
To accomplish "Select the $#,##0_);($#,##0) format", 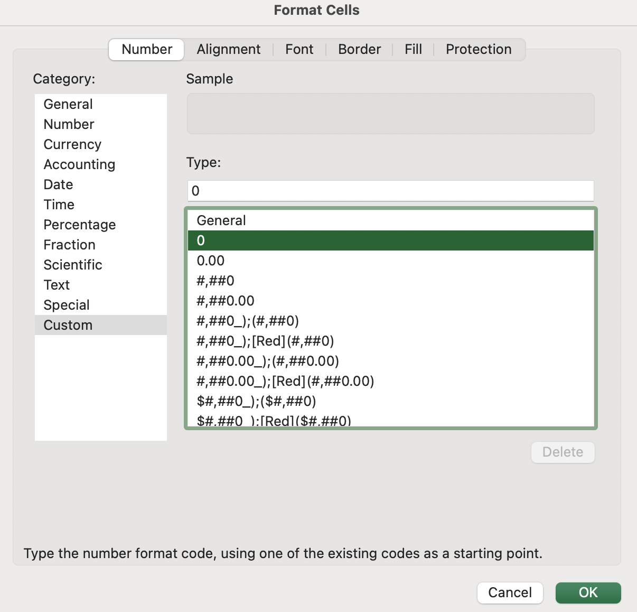I will pos(256,401).
